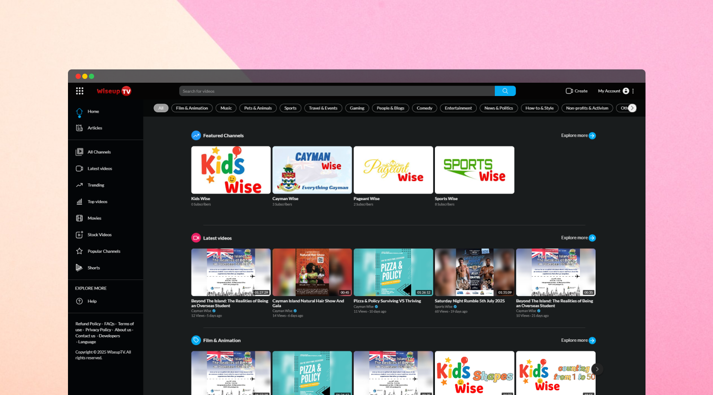Image resolution: width=713 pixels, height=395 pixels.
Task: Click the Home house icon in sidebar
Action: 79,112
